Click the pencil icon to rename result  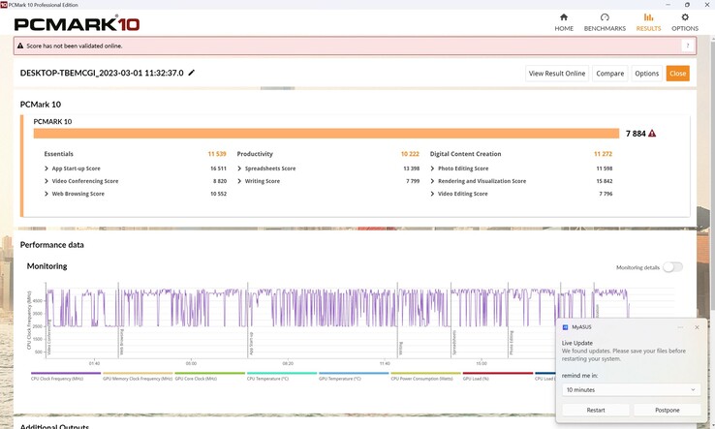coord(192,73)
